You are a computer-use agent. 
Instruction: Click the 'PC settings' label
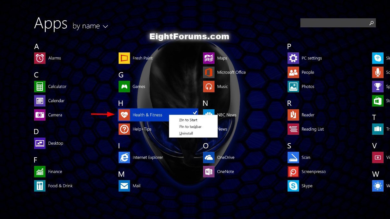(312, 58)
